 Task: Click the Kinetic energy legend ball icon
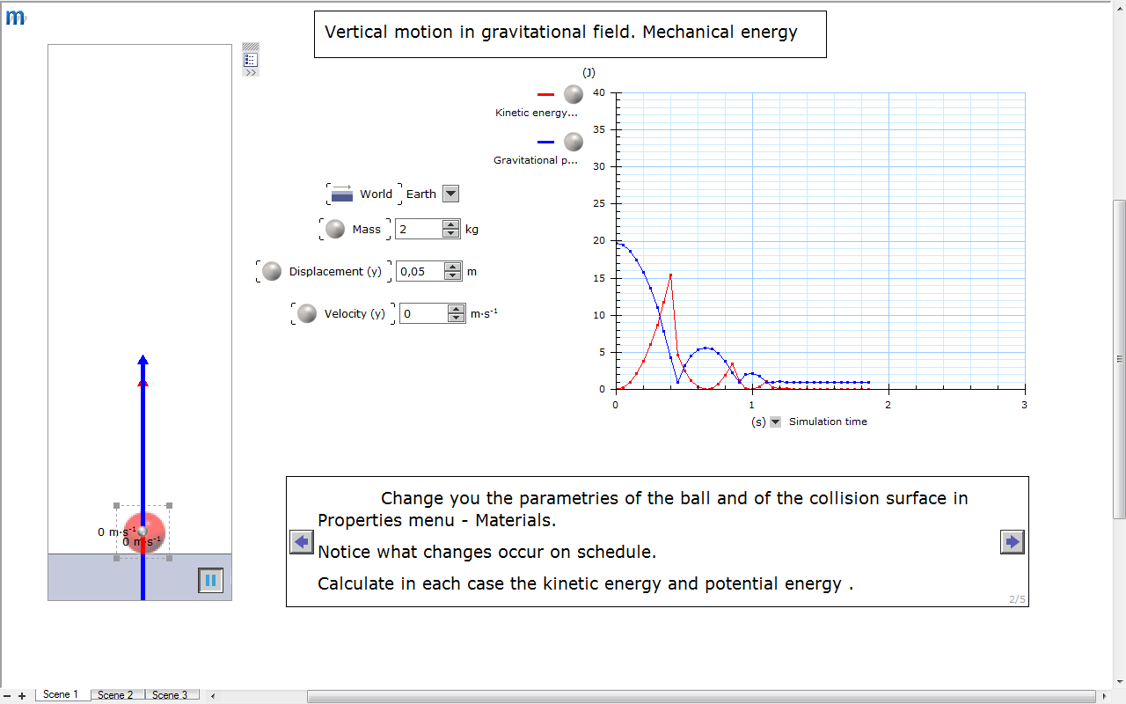[574, 94]
